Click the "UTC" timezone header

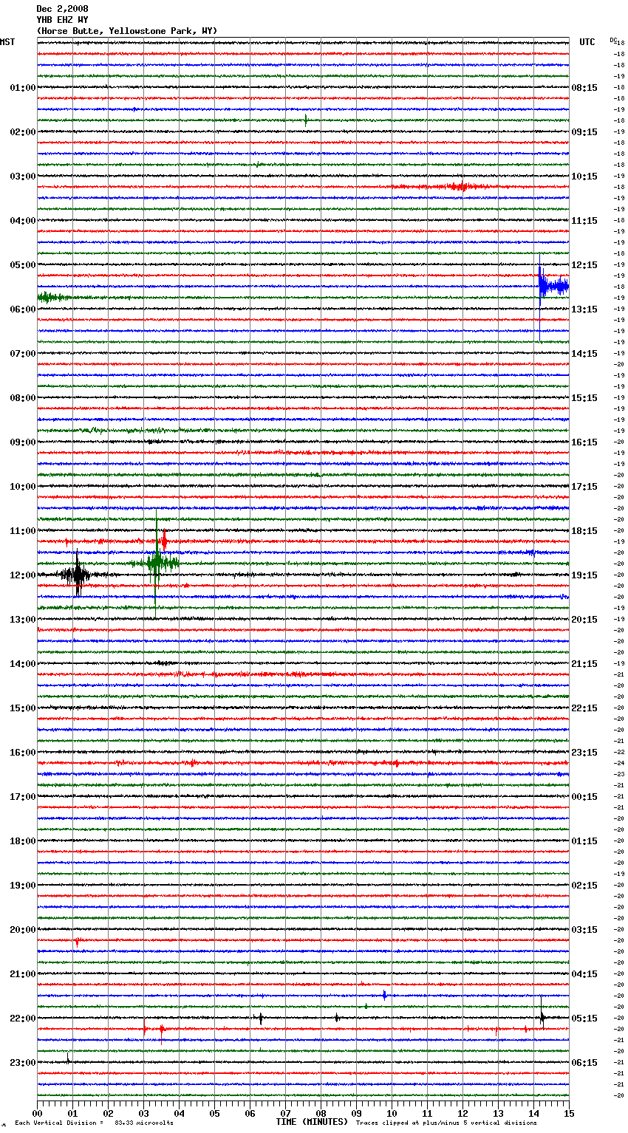pyautogui.click(x=587, y=42)
